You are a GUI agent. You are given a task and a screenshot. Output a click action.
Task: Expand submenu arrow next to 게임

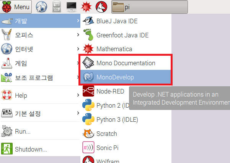point(78,63)
